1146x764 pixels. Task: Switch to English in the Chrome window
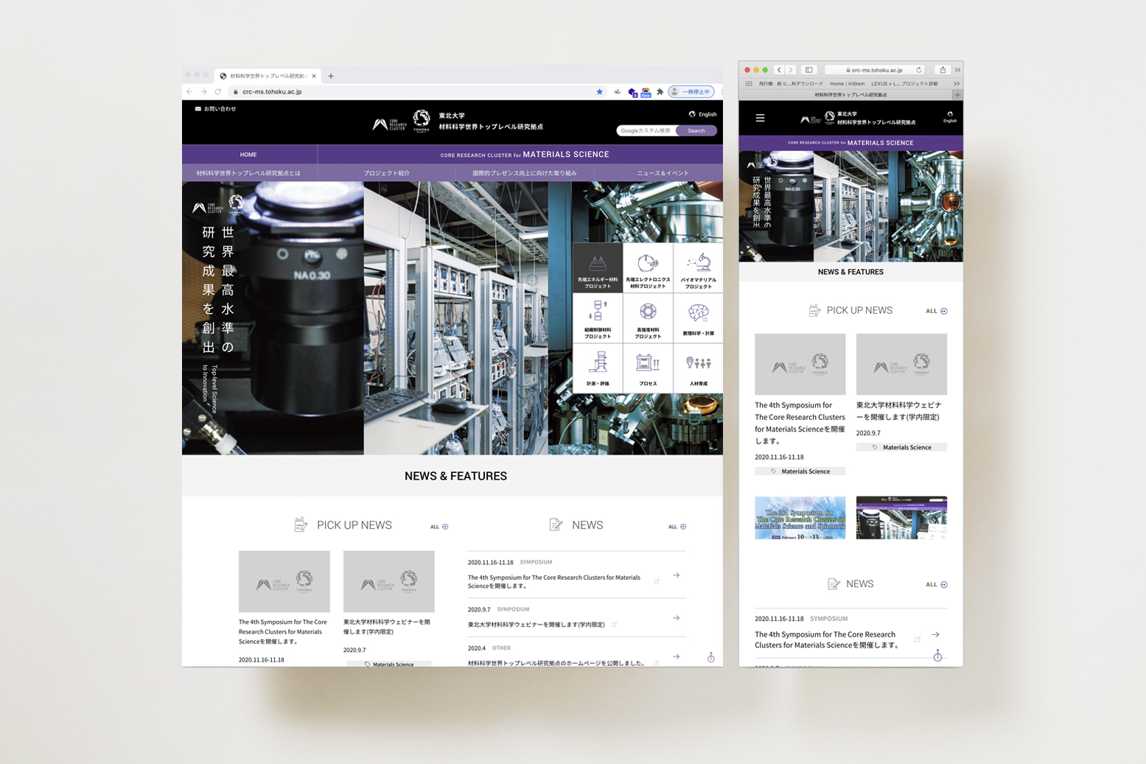coord(702,114)
